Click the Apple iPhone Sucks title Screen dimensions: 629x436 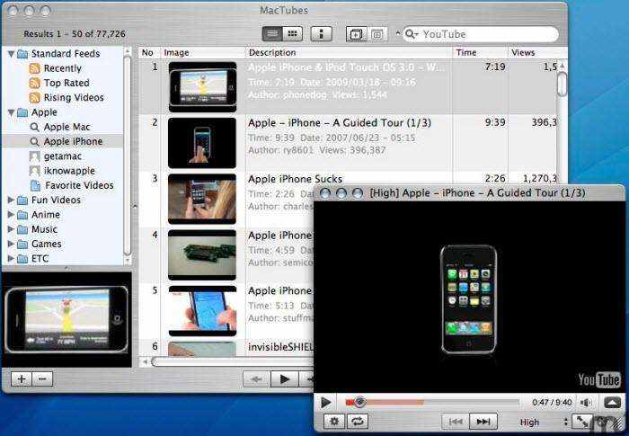[x=295, y=179]
